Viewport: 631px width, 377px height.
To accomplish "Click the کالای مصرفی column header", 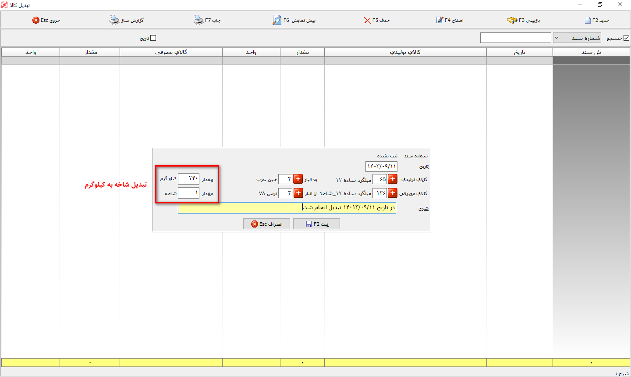I will [x=171, y=52].
